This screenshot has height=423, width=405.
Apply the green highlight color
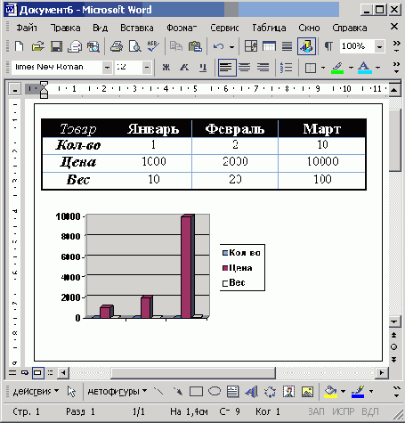pos(337,68)
